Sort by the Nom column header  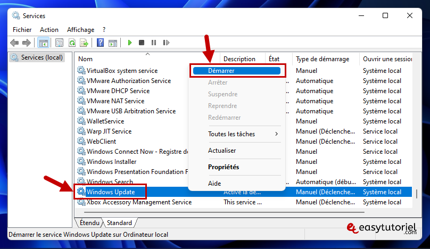point(147,59)
